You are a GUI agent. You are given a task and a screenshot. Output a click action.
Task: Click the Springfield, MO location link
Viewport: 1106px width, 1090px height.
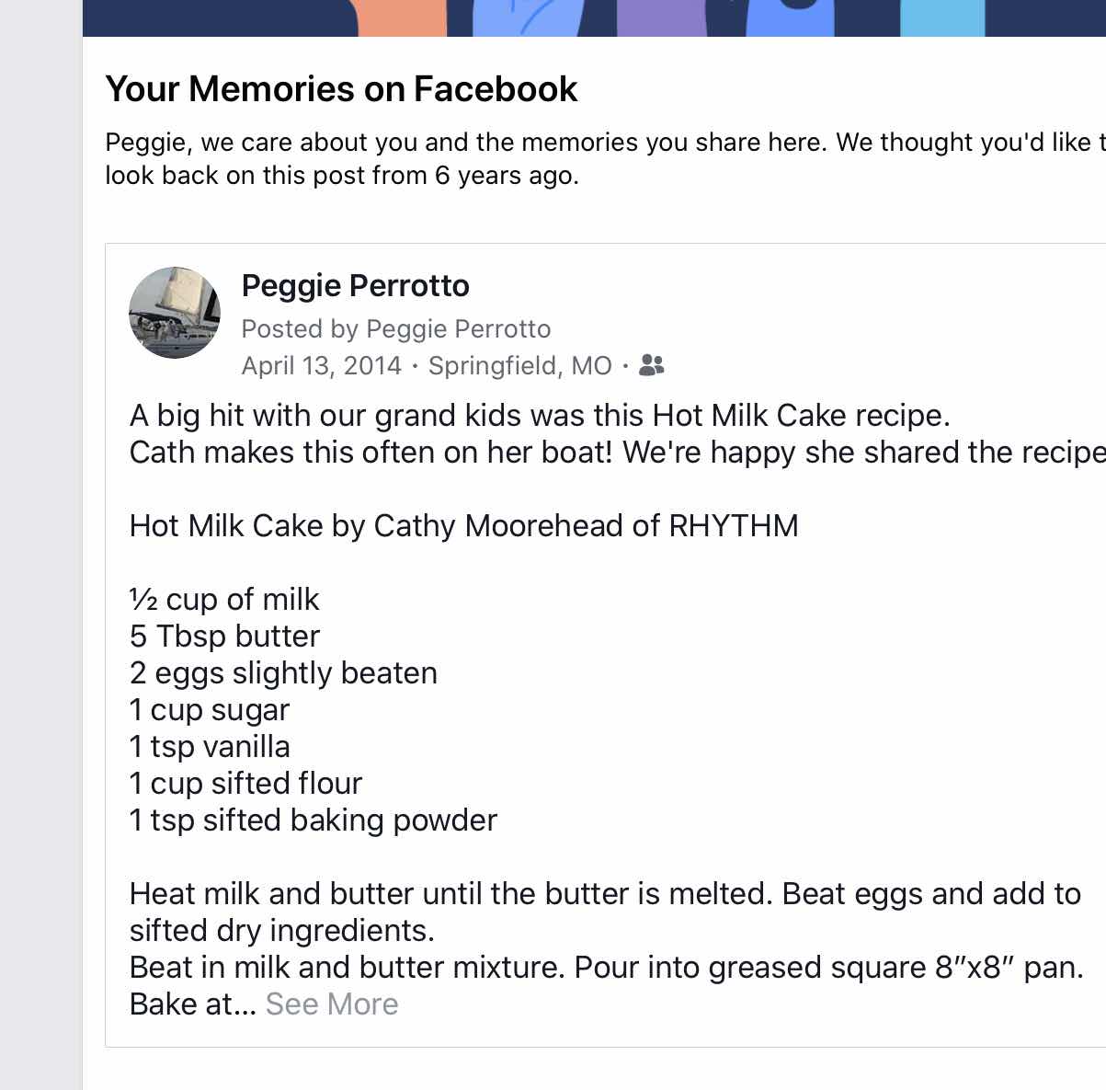(519, 366)
